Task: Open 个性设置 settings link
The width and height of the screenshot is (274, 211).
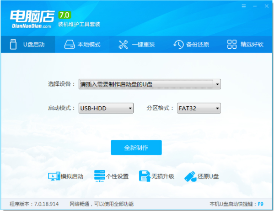Action: [x=117, y=176]
